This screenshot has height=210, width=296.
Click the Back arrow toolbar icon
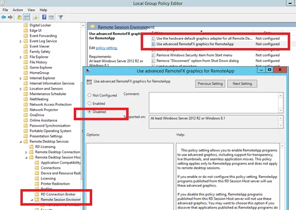(3, 17)
